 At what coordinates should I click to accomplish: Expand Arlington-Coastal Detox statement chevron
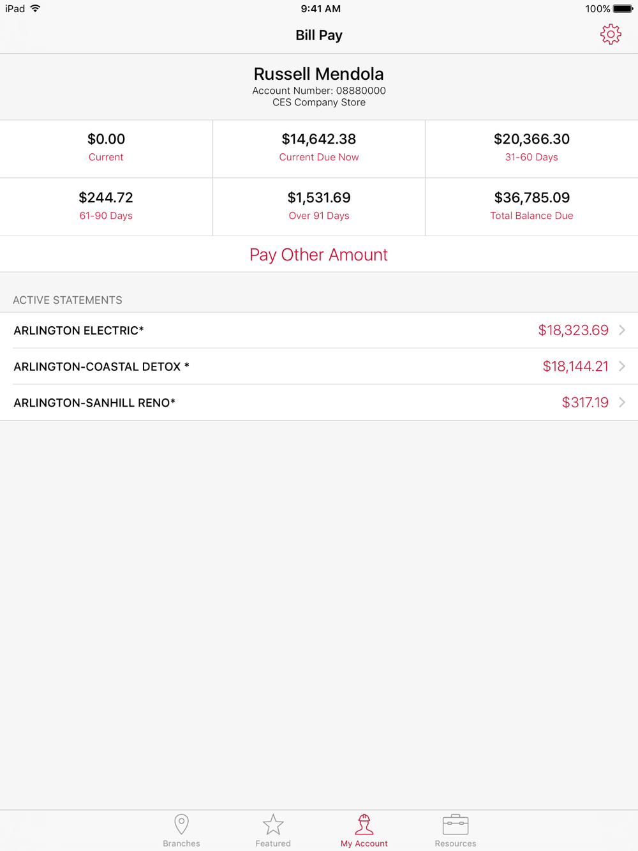click(x=622, y=366)
